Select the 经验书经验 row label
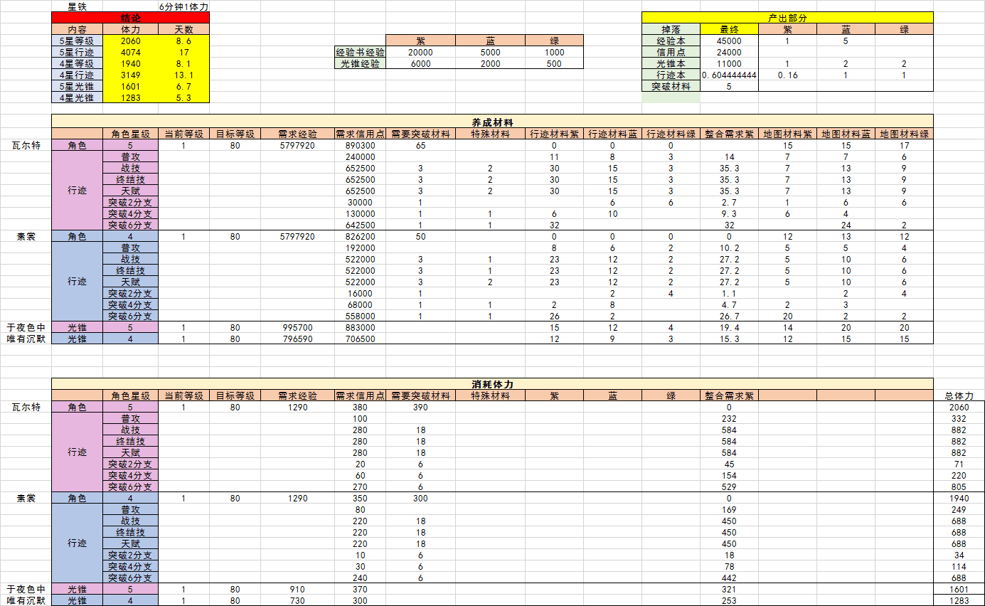The image size is (985, 606). pyautogui.click(x=360, y=52)
